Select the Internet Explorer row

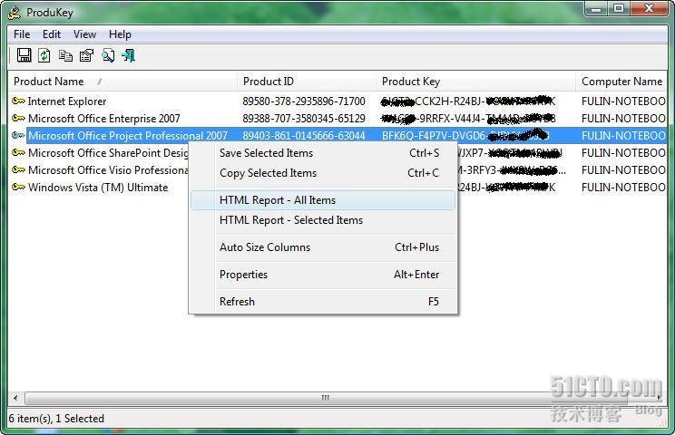(337, 101)
